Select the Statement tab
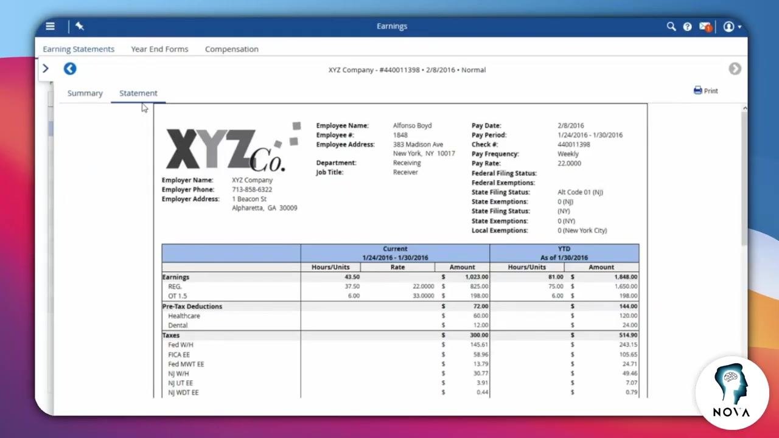The image size is (779, 438). click(138, 93)
